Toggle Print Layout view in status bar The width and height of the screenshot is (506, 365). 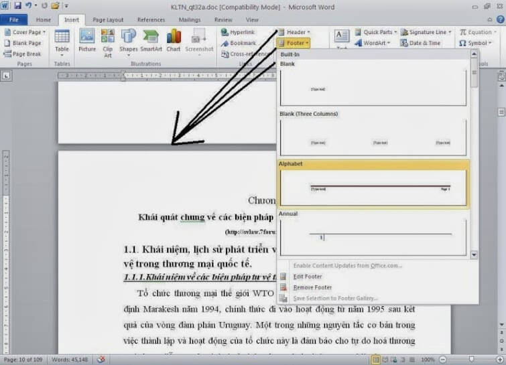click(x=377, y=360)
